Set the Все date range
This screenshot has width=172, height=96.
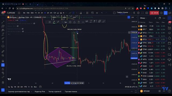tap(35, 87)
